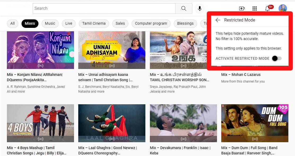Start voice search with microphone icon

click(199, 8)
